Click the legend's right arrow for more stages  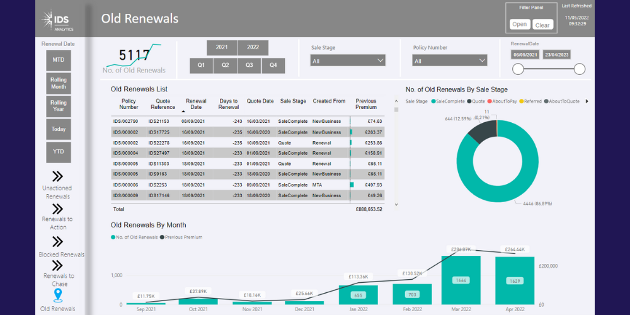587,101
